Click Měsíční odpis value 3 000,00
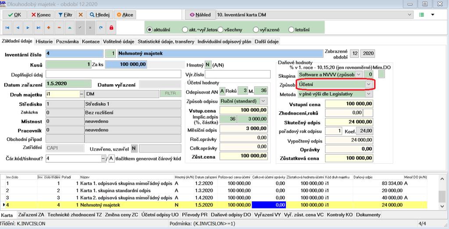449x229 pixels. pyautogui.click(x=244, y=129)
